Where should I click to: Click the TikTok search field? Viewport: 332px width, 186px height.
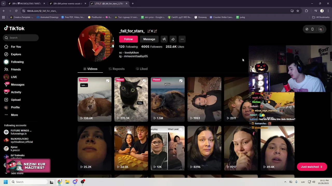tap(21, 38)
